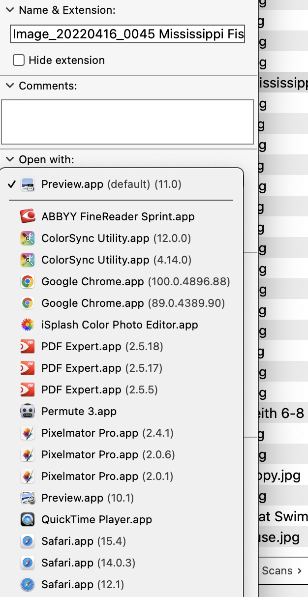
Task: Collapse the Comments section
Action: click(x=10, y=86)
